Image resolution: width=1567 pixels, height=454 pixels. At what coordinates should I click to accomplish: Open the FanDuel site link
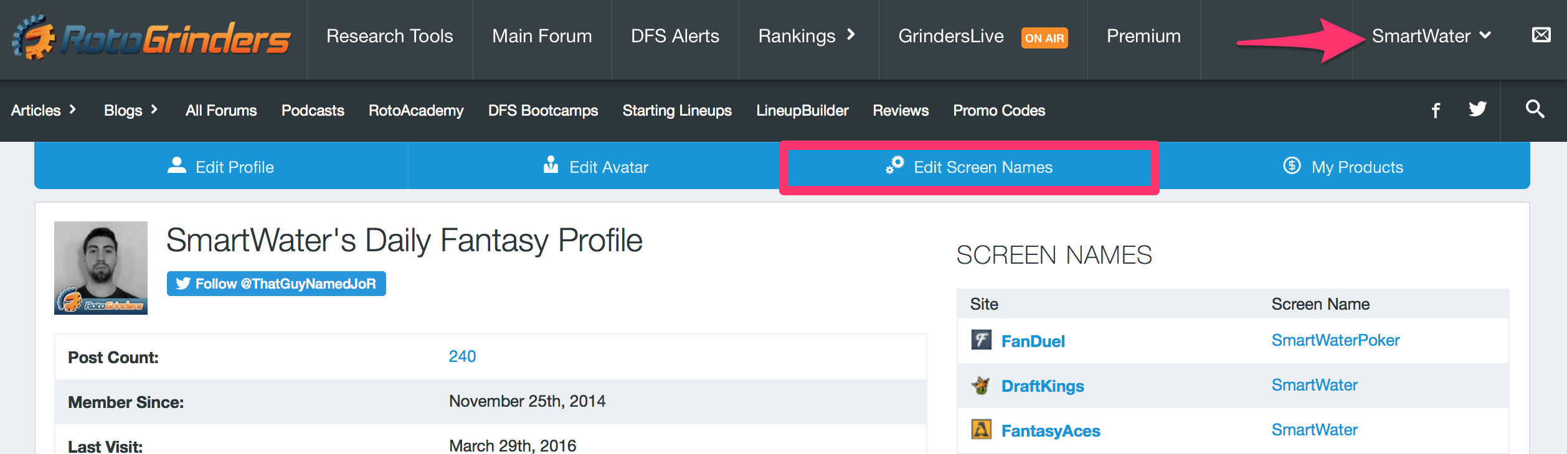pos(1033,341)
